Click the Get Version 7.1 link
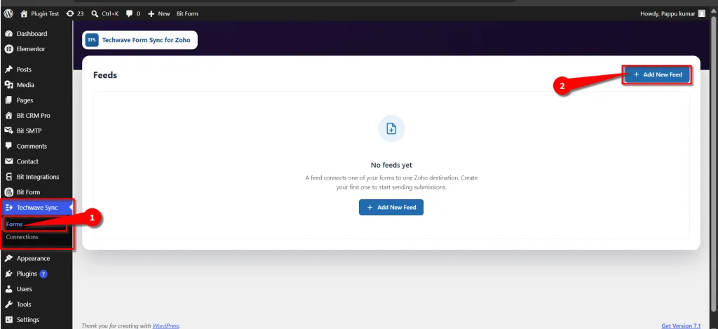Viewport: 718px width, 329px height. (682, 325)
